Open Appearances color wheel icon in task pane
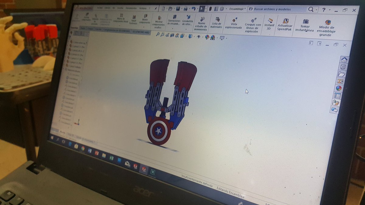 point(339,88)
